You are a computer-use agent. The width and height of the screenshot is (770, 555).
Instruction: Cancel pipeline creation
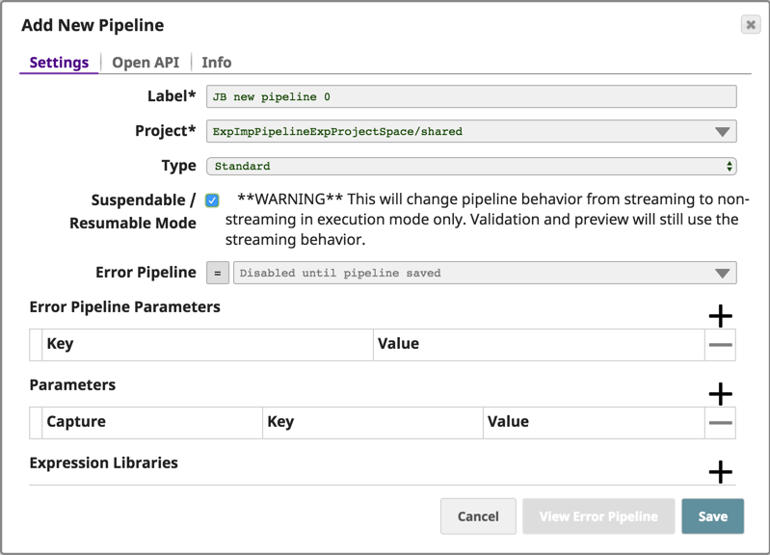coord(478,516)
